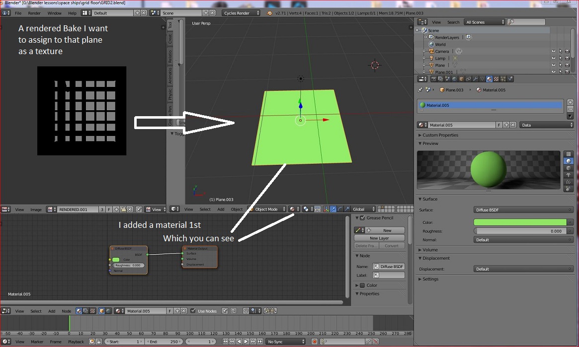Screen dimensions: 579x347
Task: Open the Texture checkerboard properties tab
Action: click(x=496, y=79)
